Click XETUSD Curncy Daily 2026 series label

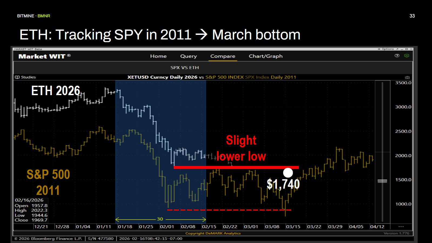click(x=162, y=77)
